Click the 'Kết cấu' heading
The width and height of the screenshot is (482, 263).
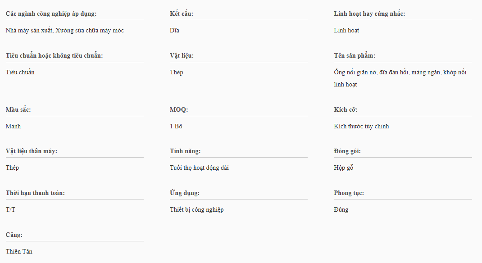click(182, 14)
